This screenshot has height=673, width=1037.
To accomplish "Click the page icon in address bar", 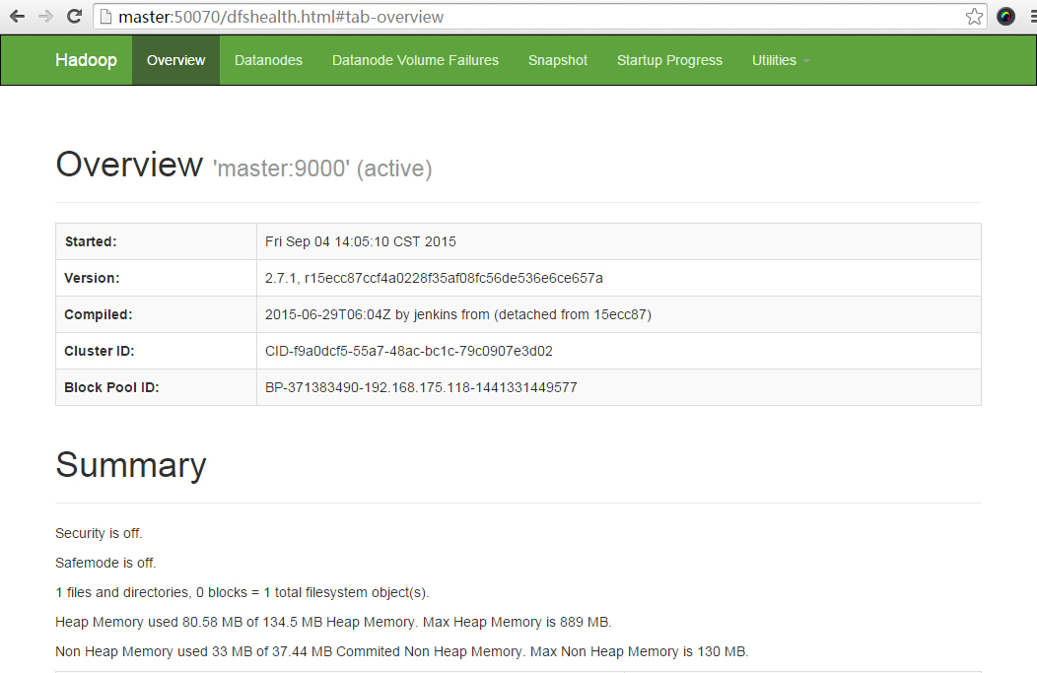I will (105, 17).
